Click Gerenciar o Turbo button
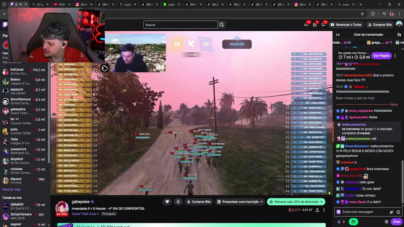This screenshot has height=227, width=404. pyautogui.click(x=346, y=25)
